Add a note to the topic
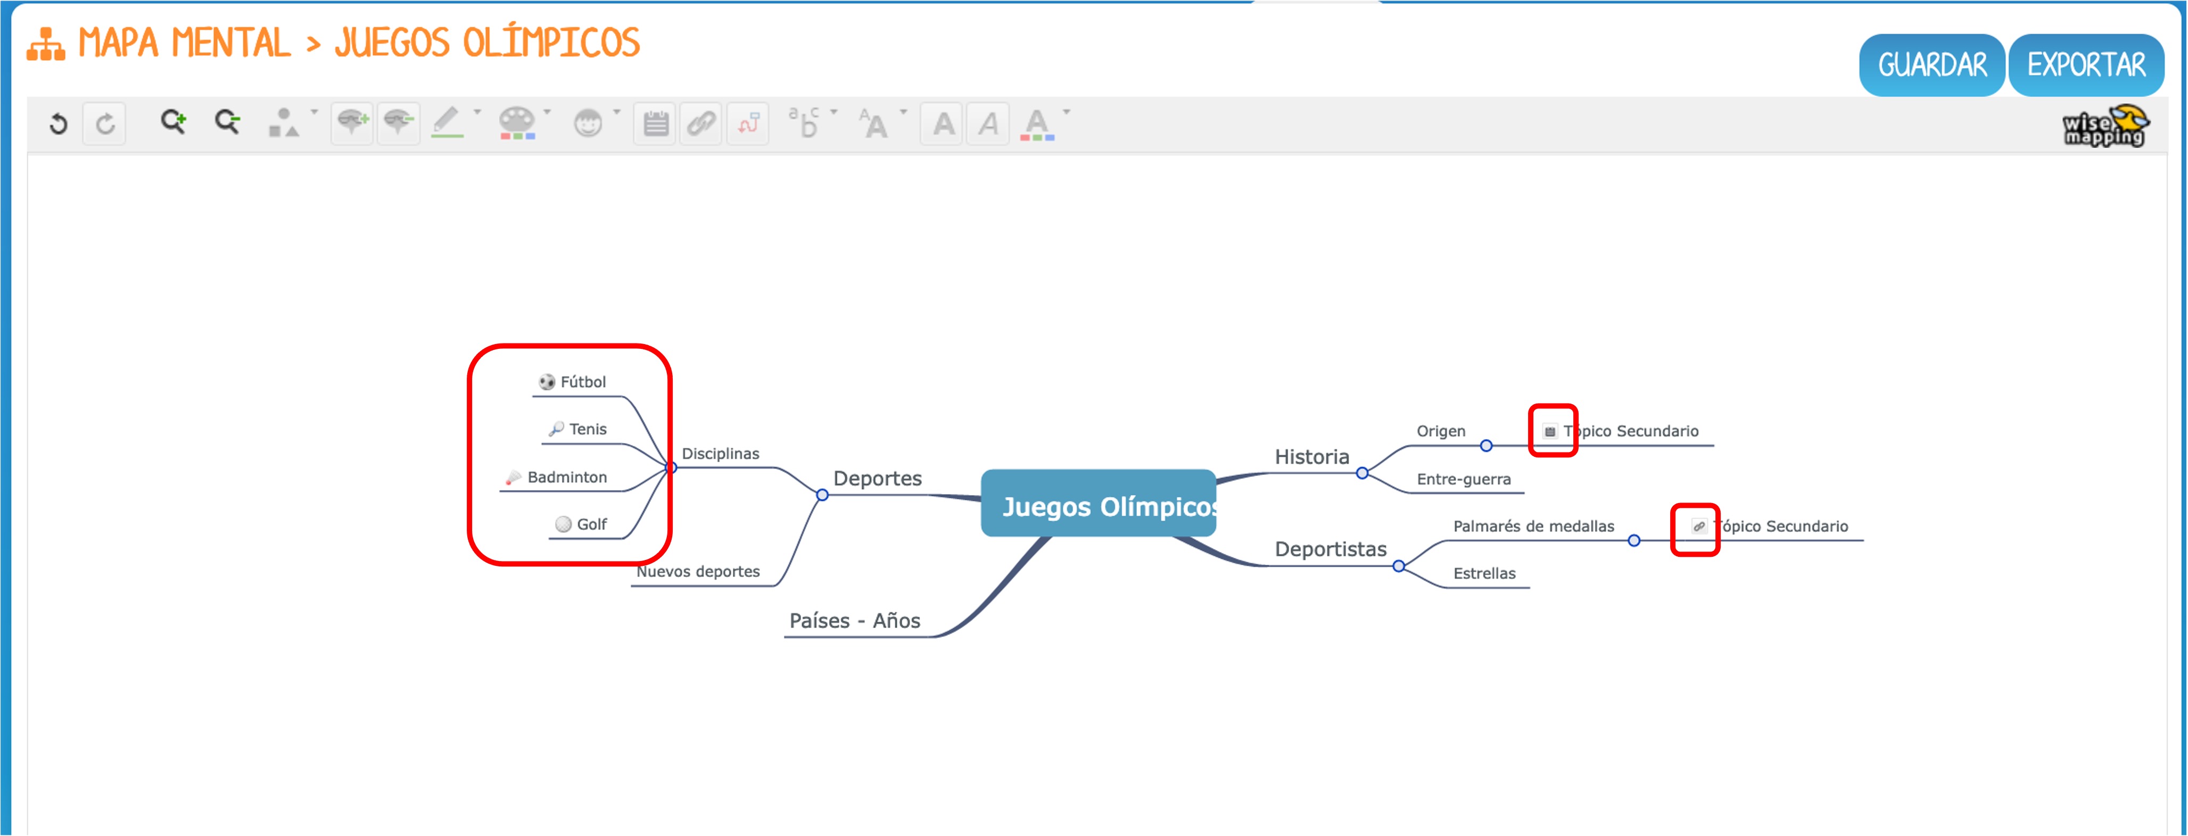The image size is (2188, 836). click(655, 124)
